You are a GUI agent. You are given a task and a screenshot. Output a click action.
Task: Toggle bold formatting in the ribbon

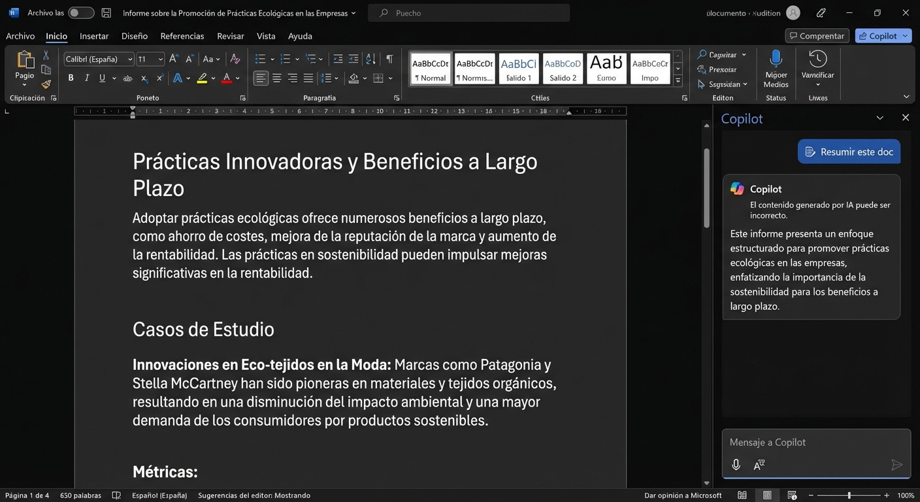pyautogui.click(x=71, y=77)
